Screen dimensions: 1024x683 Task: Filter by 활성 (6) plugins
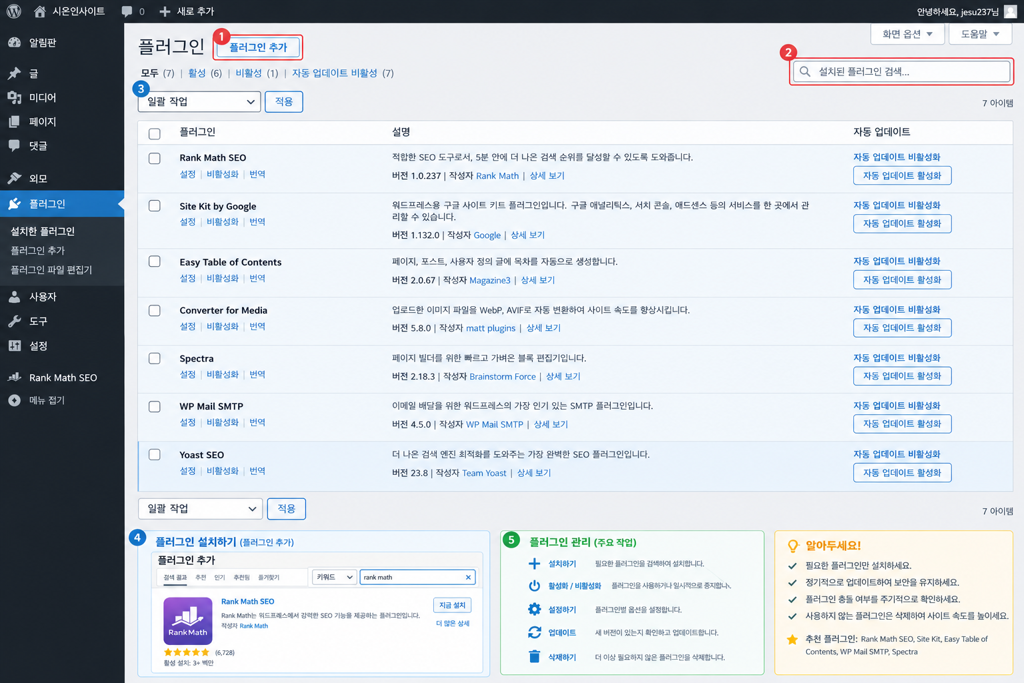tap(205, 73)
